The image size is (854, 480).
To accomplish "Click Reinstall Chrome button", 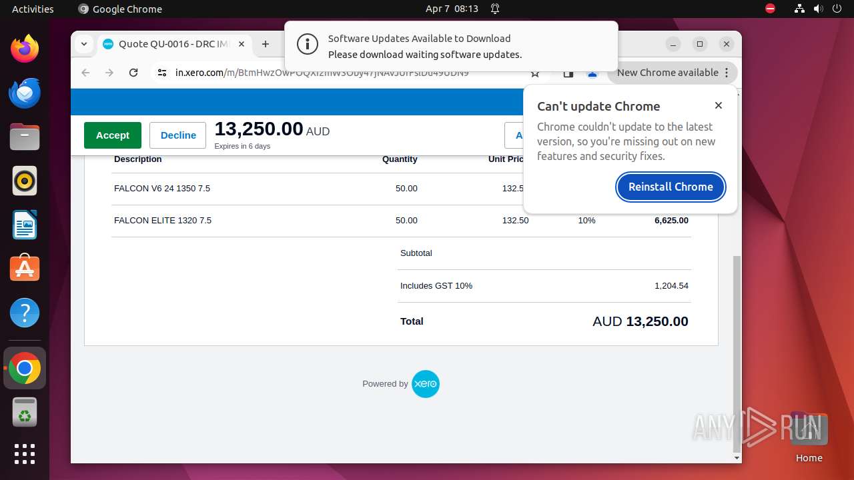I will pyautogui.click(x=671, y=187).
